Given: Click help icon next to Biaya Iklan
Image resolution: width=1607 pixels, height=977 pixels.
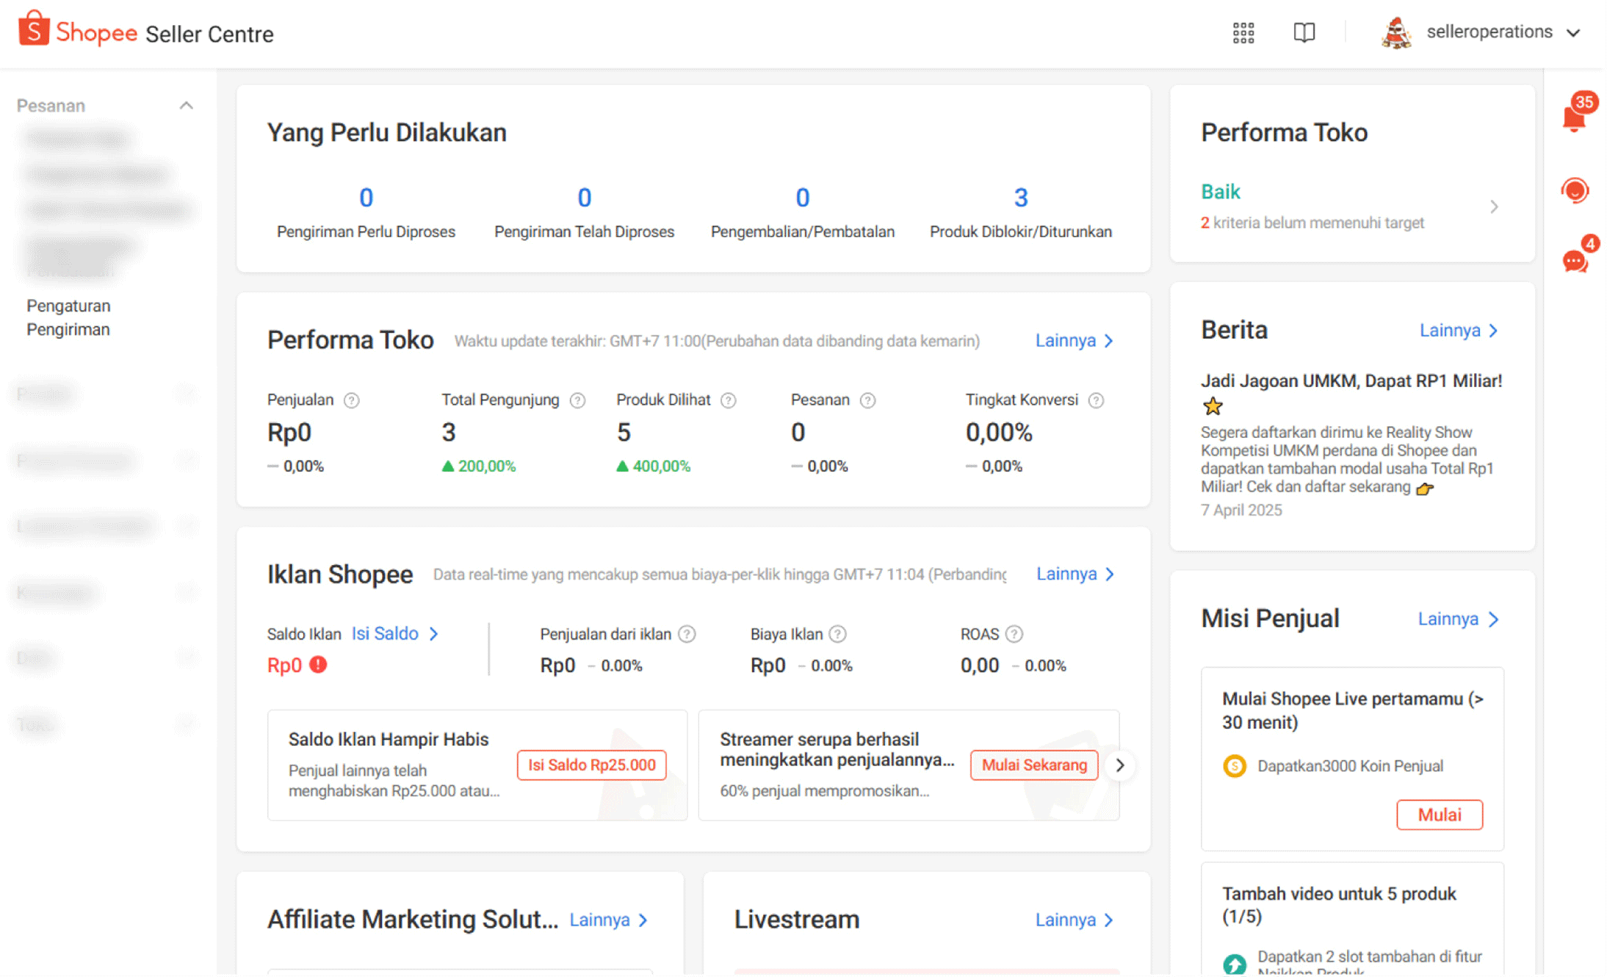Looking at the screenshot, I should point(837,634).
